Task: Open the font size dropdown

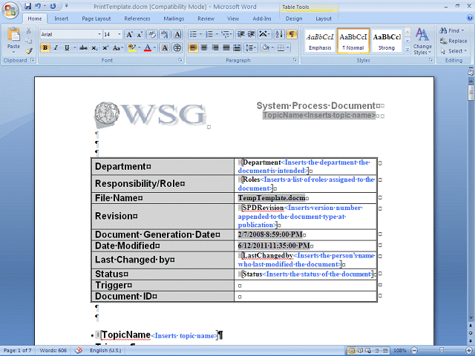Action: point(119,35)
